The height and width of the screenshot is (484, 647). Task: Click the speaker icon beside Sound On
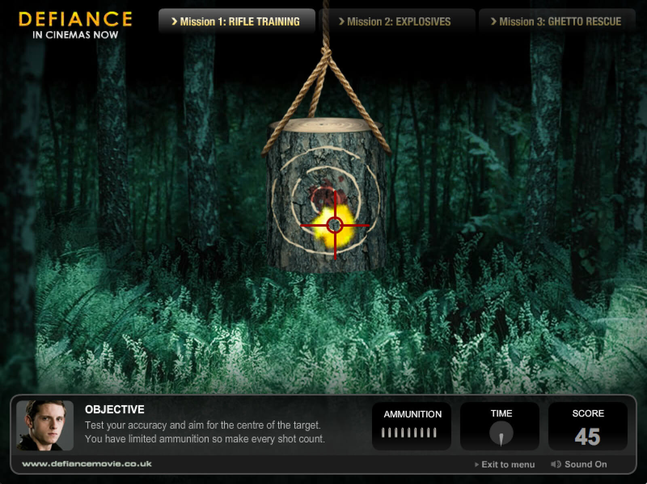556,464
